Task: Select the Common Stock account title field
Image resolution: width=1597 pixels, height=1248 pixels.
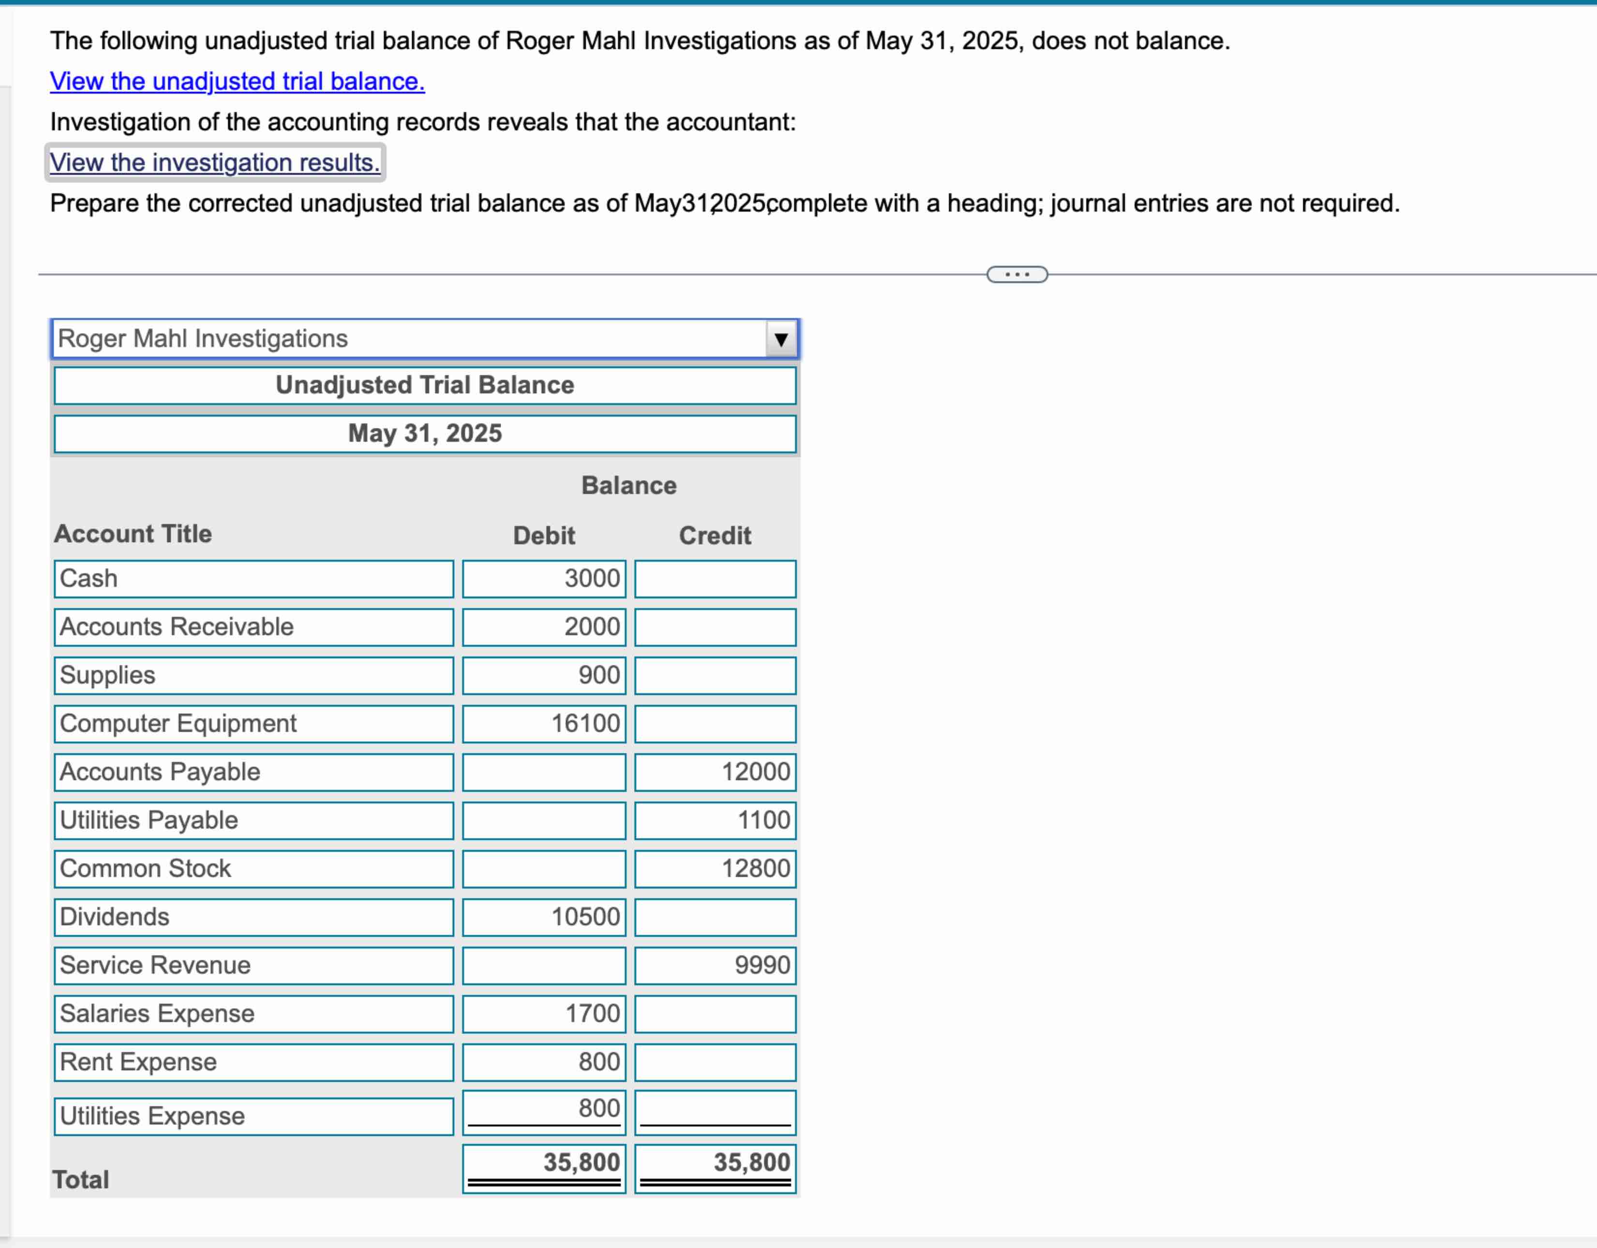Action: tap(253, 869)
